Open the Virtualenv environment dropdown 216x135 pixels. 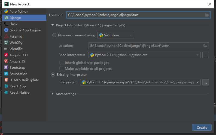click(115, 35)
